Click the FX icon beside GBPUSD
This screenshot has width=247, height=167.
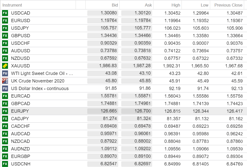[x=5, y=36]
